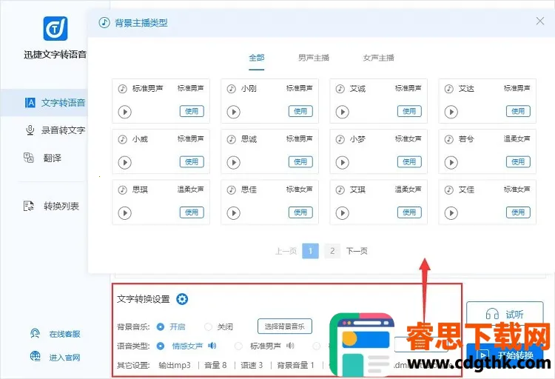
Task: Click the 进入官网 globe icon
Action: tap(35, 358)
